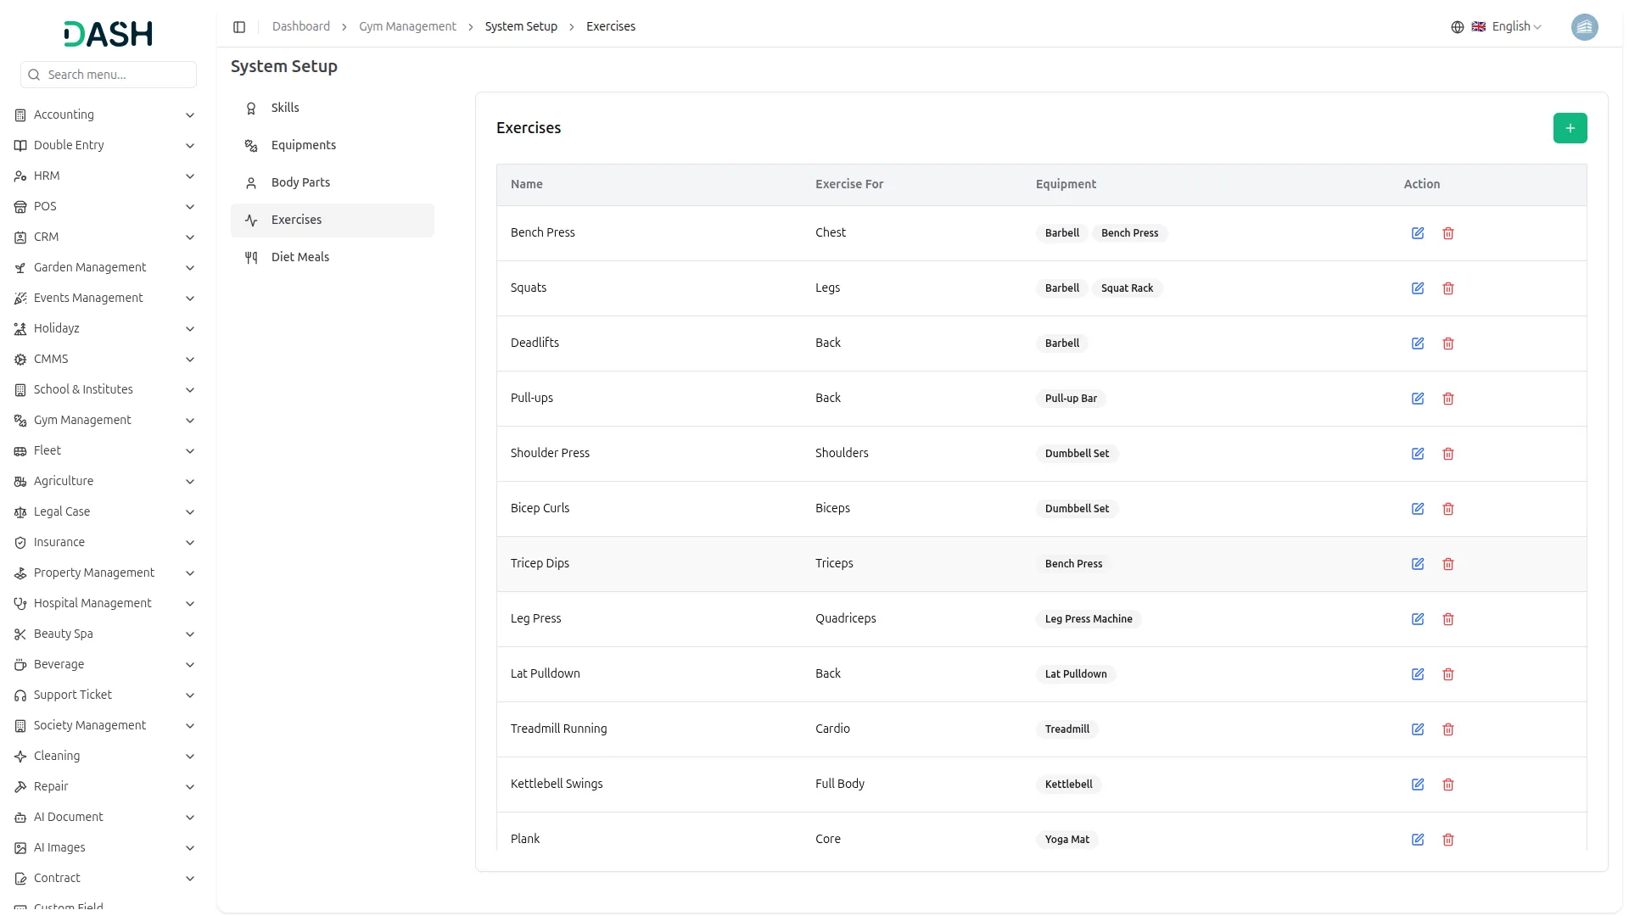Edit the Tricep Dips exercise
This screenshot has height=916, width=1629.
click(x=1417, y=564)
